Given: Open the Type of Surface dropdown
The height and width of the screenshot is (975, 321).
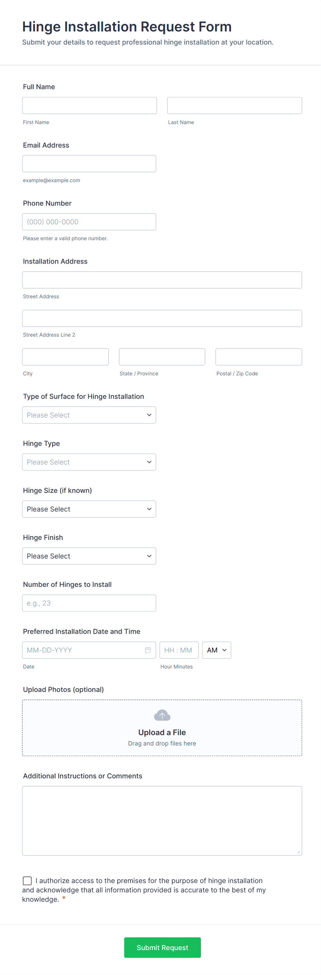Looking at the screenshot, I should coord(89,415).
